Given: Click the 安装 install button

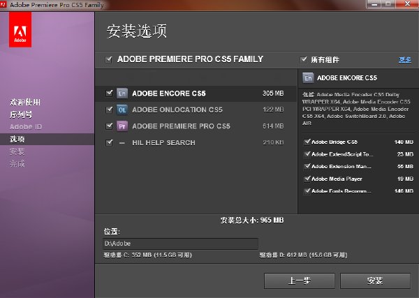Looking at the screenshot, I should click(x=375, y=281).
